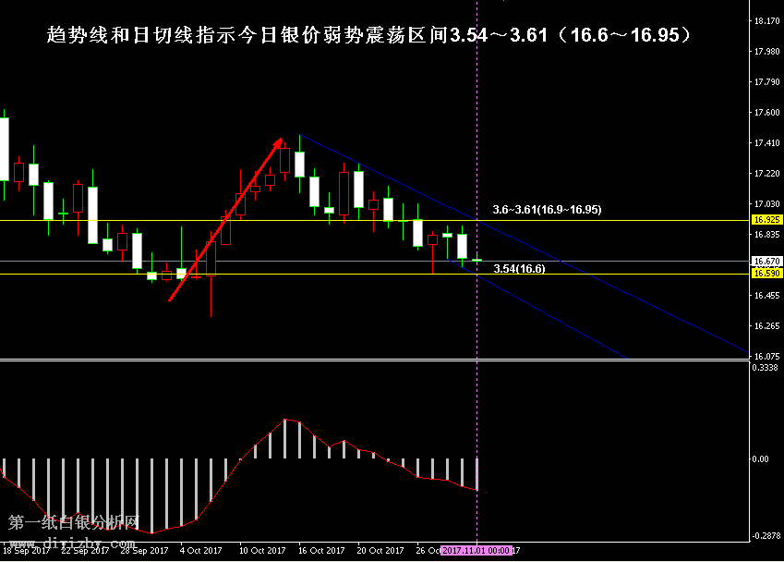Image resolution: width=784 pixels, height=562 pixels.
Task: Click the 16.075 price axis label
Action: 766,356
